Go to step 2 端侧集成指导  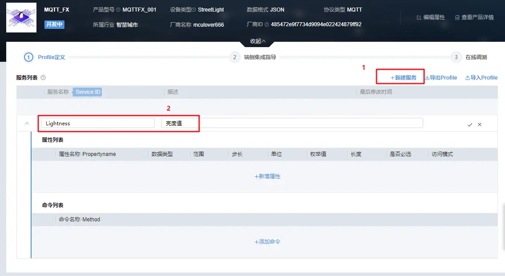(x=253, y=57)
